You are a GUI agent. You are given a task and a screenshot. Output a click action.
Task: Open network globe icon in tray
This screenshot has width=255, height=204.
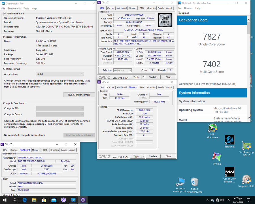(x=217, y=200)
